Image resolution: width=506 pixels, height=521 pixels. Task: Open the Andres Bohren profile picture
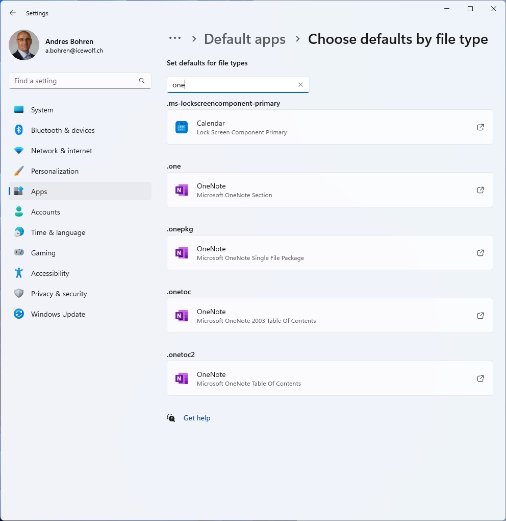(24, 45)
